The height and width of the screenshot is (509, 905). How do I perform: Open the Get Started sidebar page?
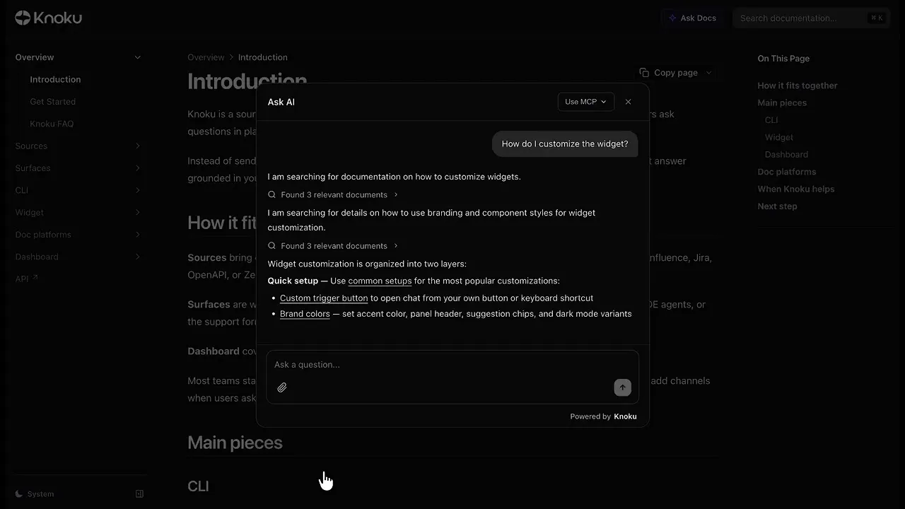(x=52, y=102)
